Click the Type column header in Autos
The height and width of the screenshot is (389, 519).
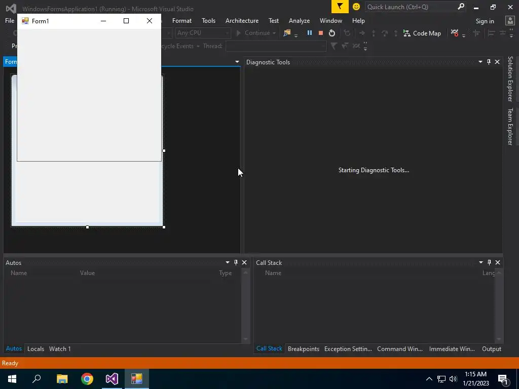(x=225, y=273)
